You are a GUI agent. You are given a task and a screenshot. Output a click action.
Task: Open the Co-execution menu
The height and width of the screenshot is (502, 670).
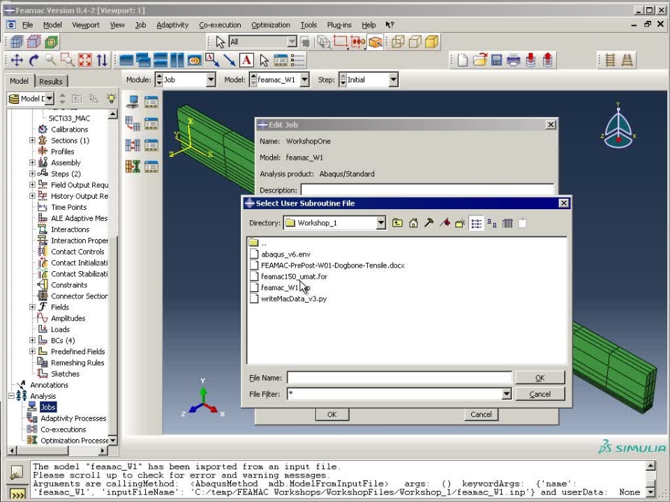tap(220, 25)
